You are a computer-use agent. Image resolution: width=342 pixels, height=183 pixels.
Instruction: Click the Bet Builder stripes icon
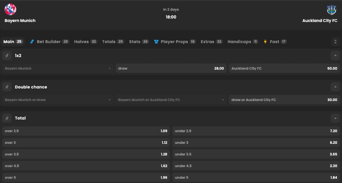pos(32,42)
